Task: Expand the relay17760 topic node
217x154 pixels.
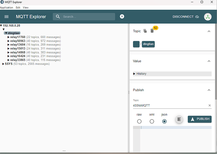Action: (x=8, y=37)
